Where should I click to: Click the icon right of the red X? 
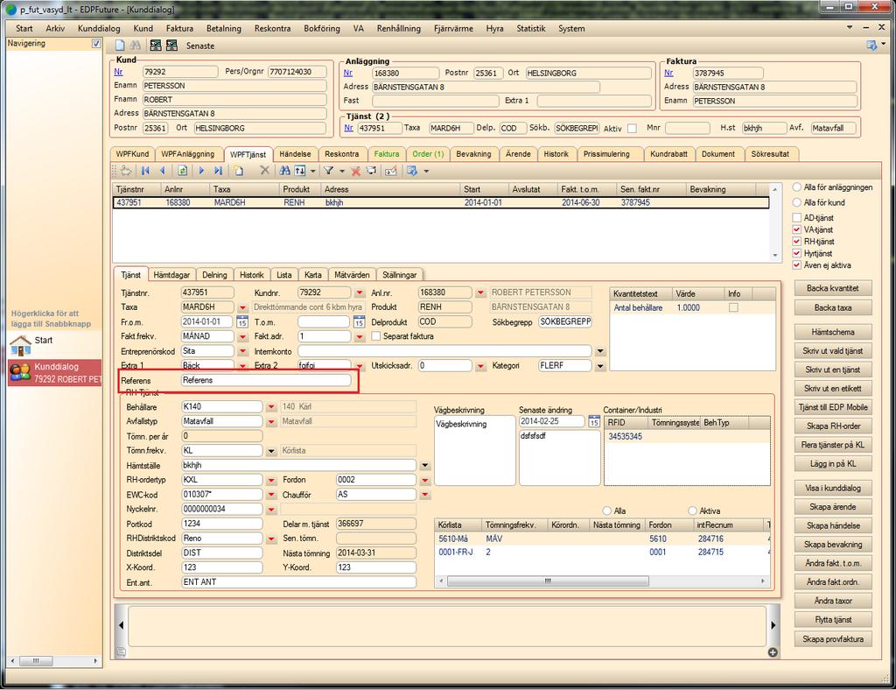371,171
